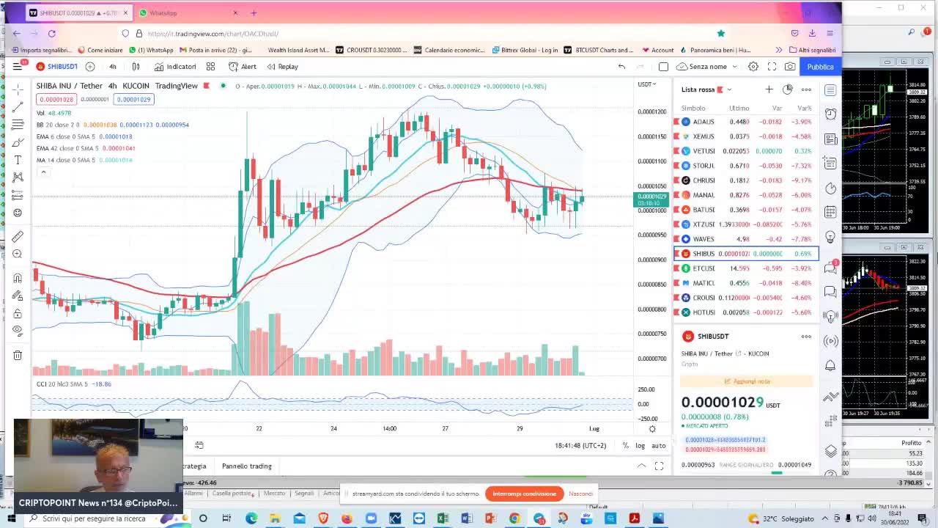Toggle auto scale on the chart
The height and width of the screenshot is (528, 938).
(659, 446)
